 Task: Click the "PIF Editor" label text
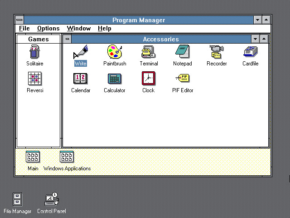(183, 90)
